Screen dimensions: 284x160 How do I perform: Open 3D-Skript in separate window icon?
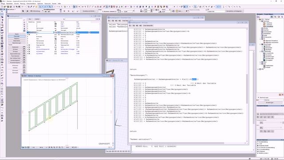coord(24,52)
